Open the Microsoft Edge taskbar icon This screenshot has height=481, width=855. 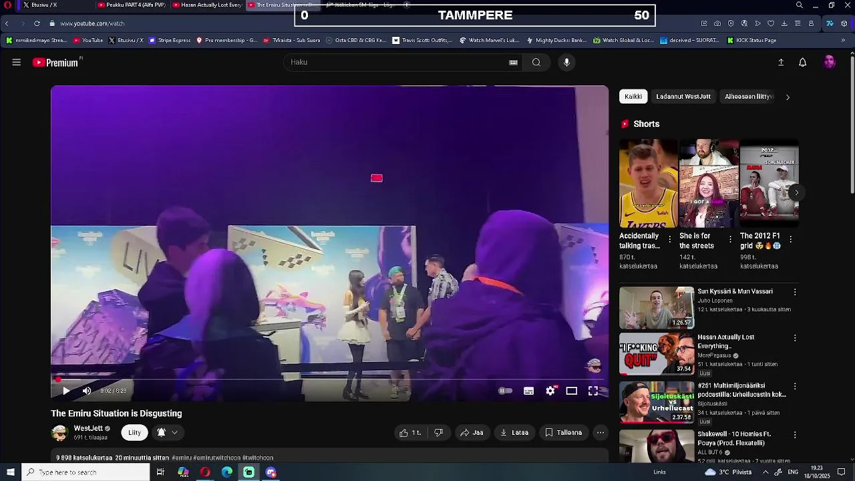[x=227, y=472]
